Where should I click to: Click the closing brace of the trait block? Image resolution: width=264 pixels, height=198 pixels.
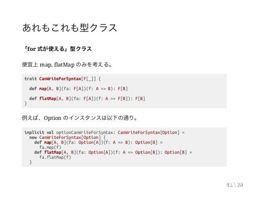point(26,103)
